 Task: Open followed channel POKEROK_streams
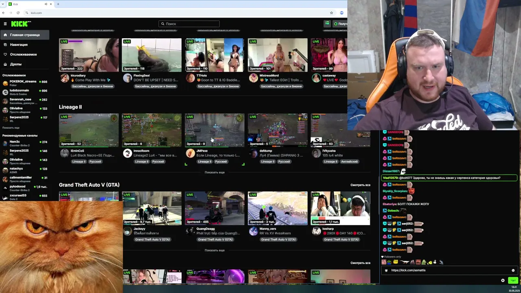click(x=24, y=83)
